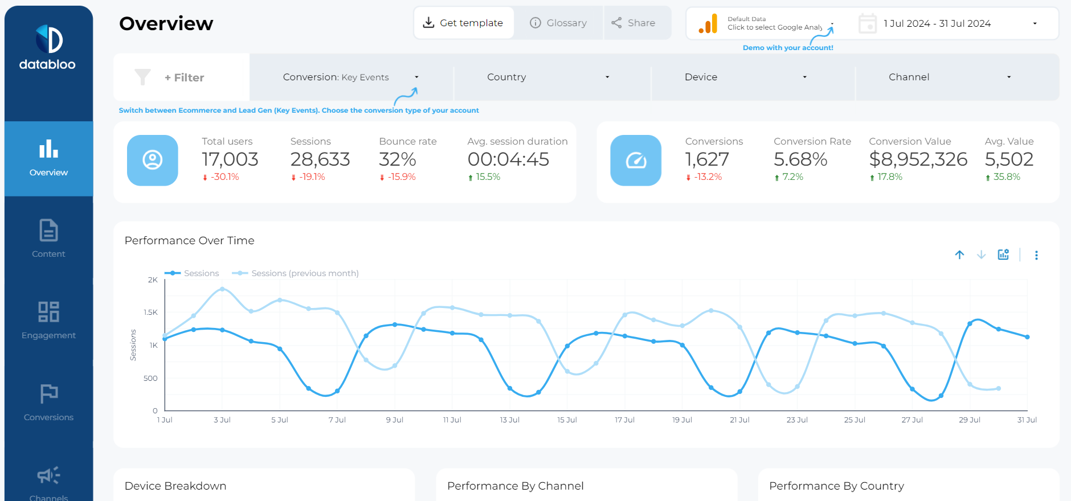
Task: Open the chart three-dot more menu
Action: pos(1036,255)
